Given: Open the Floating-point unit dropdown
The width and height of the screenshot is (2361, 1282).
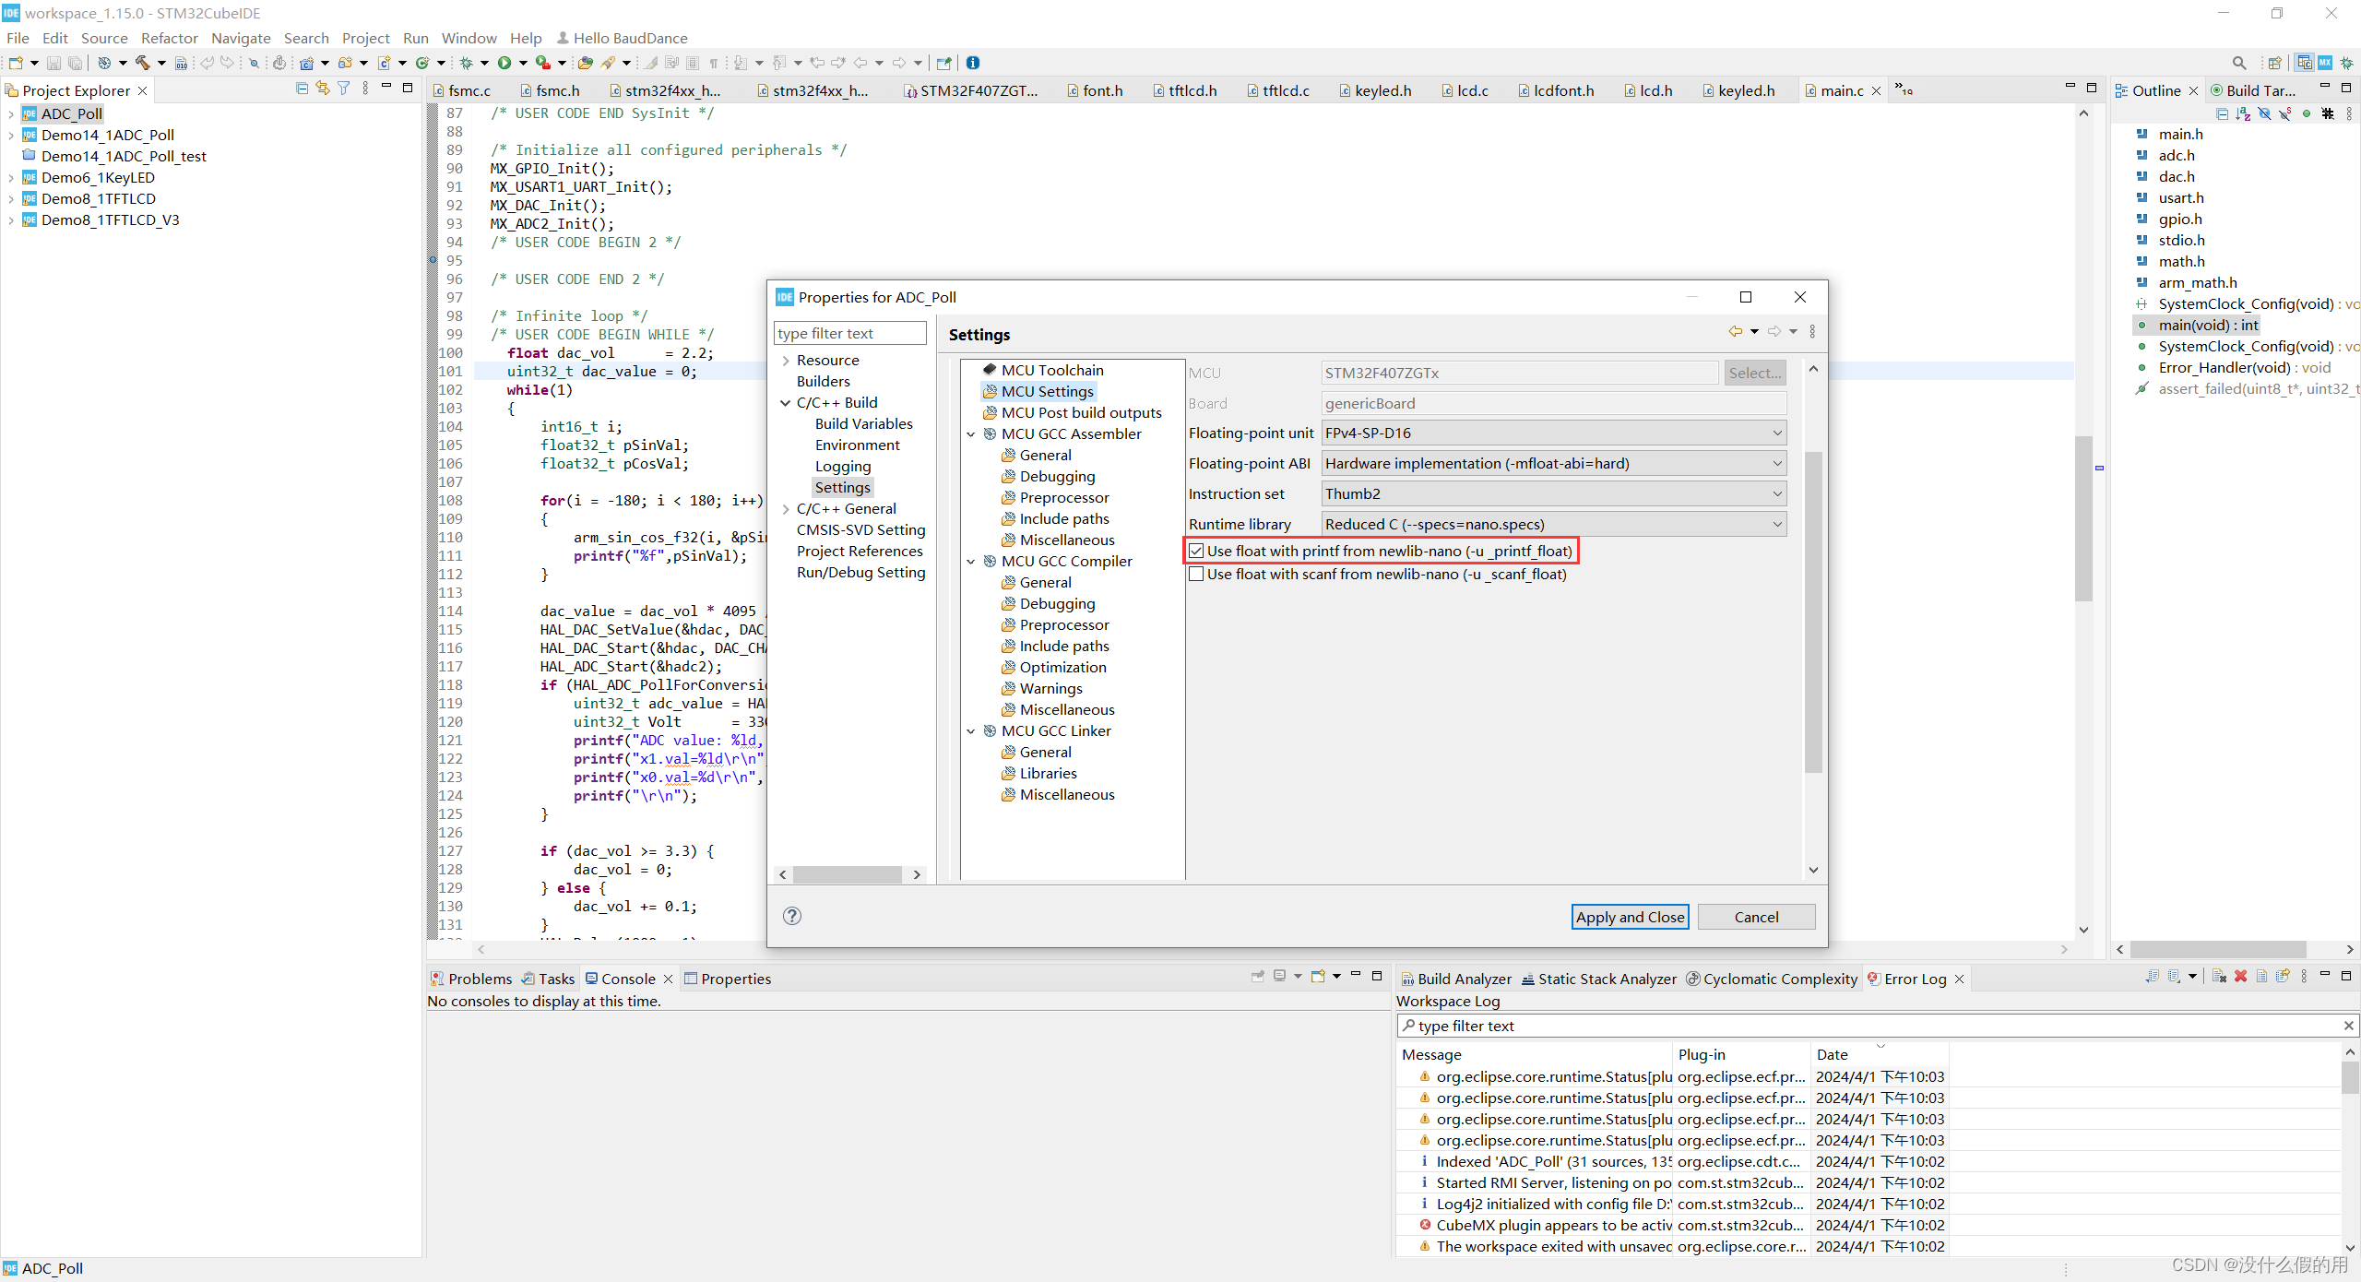Looking at the screenshot, I should click(1554, 433).
